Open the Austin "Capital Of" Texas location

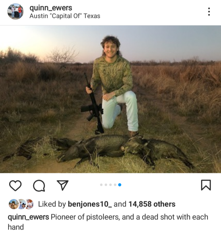tap(65, 16)
